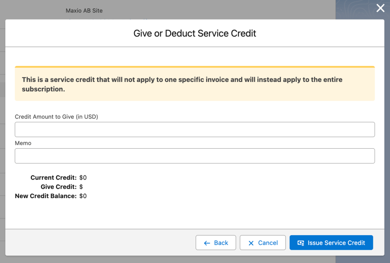This screenshot has width=390, height=263.
Task: Click the X icon inside the Cancel button
Action: 251,242
